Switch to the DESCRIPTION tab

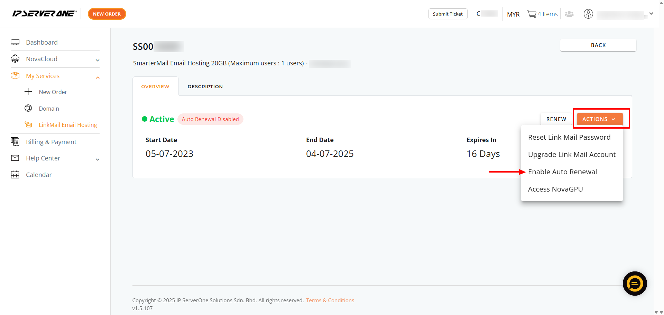(x=205, y=86)
